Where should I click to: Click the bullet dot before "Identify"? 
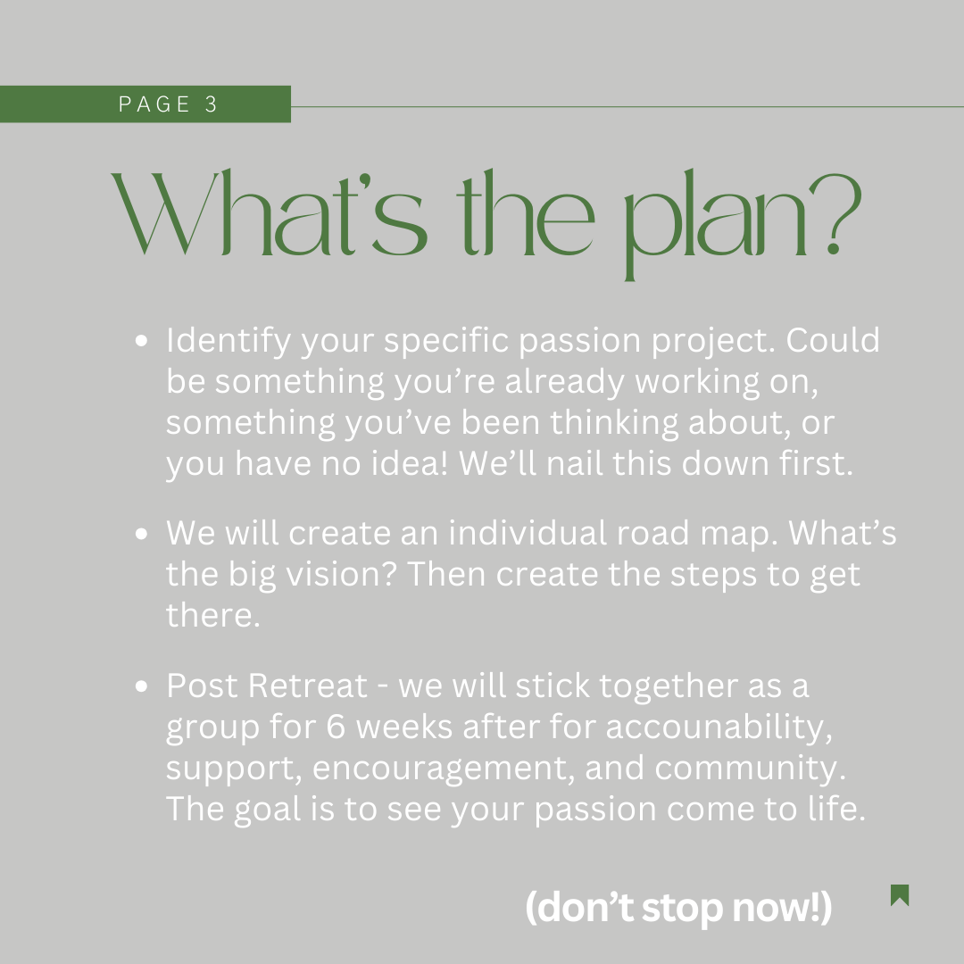pyautogui.click(x=141, y=341)
